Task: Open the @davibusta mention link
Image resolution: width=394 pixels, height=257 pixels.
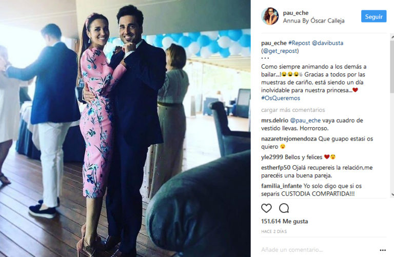Action: point(327,43)
